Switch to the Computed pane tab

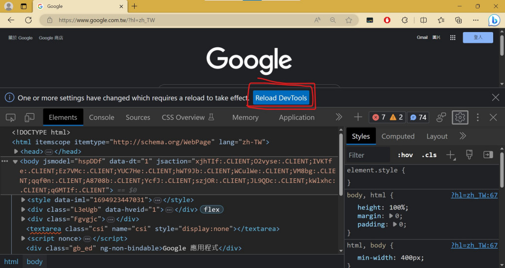click(398, 136)
